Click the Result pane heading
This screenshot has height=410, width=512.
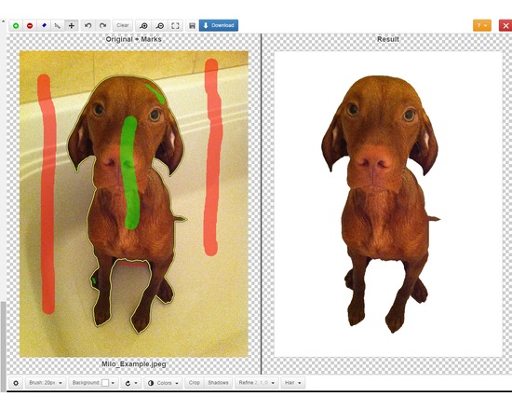pos(388,39)
